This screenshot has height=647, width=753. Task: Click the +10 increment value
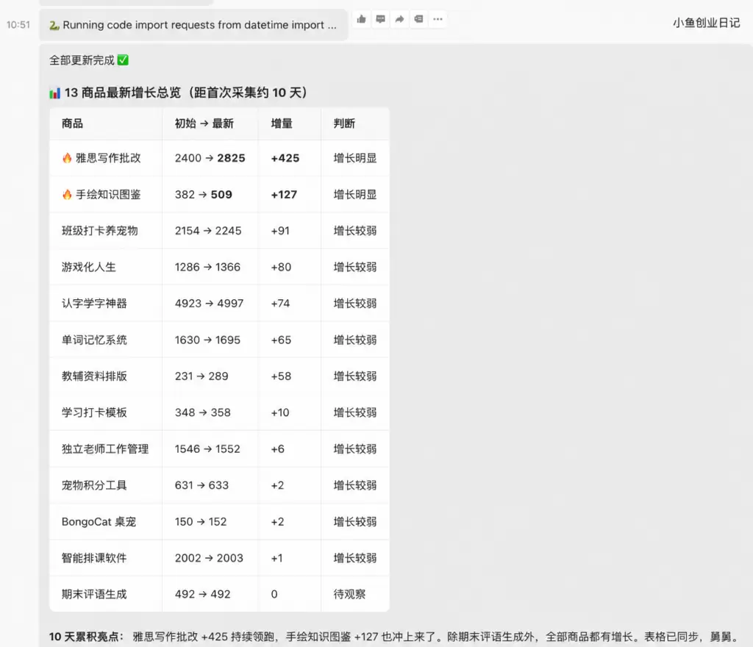click(280, 412)
